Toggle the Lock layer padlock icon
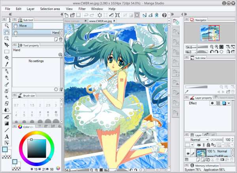The height and width of the screenshot is (173, 237). [x=209, y=145]
